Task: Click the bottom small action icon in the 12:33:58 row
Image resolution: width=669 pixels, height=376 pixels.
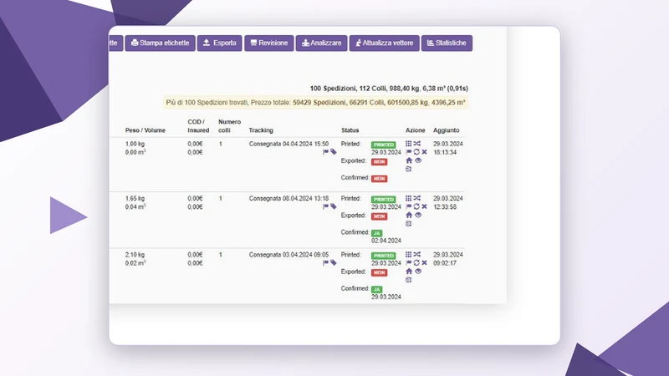Action: (408, 223)
